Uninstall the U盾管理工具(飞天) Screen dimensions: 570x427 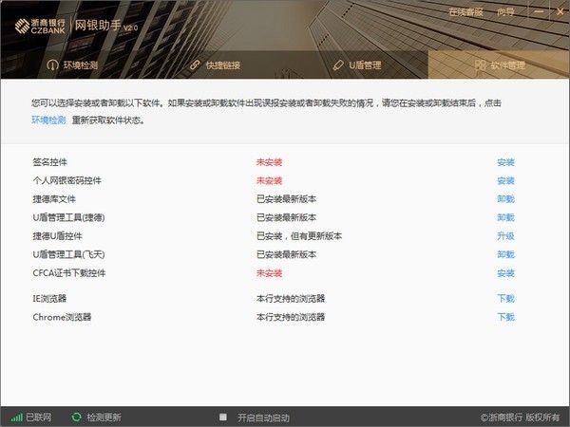(505, 254)
